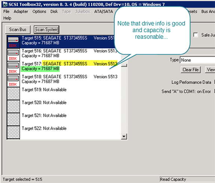Click the disk icon for Target 516
The height and width of the screenshot is (183, 215).
pos(13,55)
